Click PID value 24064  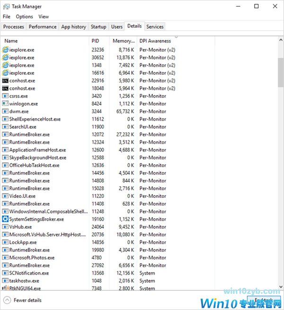coord(98,227)
